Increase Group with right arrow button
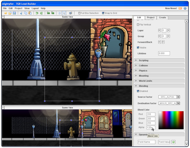This screenshot has height=148, width=190. (x=168, y=36)
